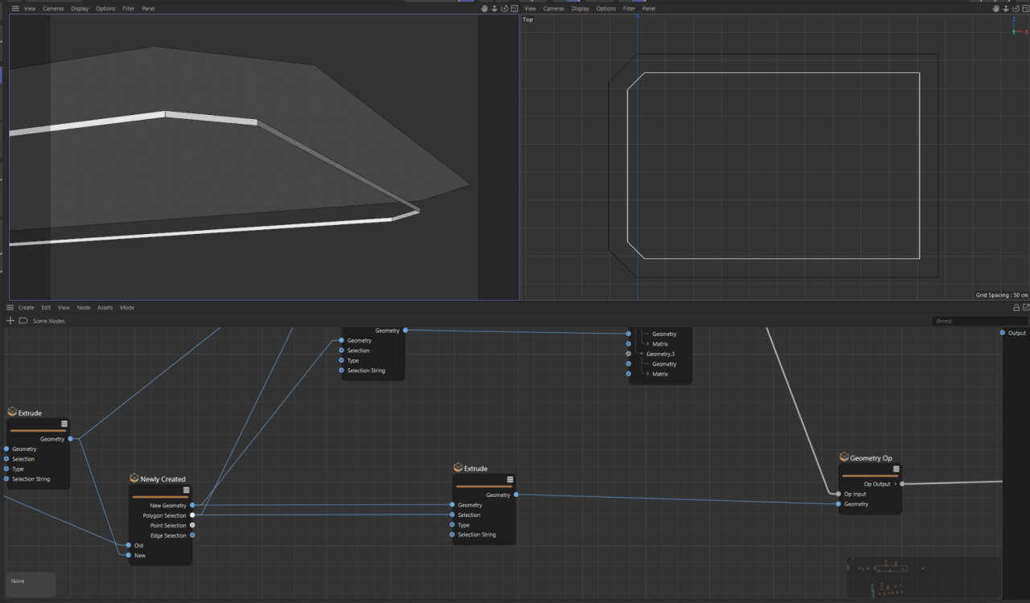Click the Geometry Op node's cube icon
The image size is (1030, 603).
click(x=844, y=457)
